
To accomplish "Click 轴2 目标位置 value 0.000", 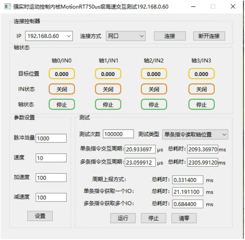I will click(154, 74).
